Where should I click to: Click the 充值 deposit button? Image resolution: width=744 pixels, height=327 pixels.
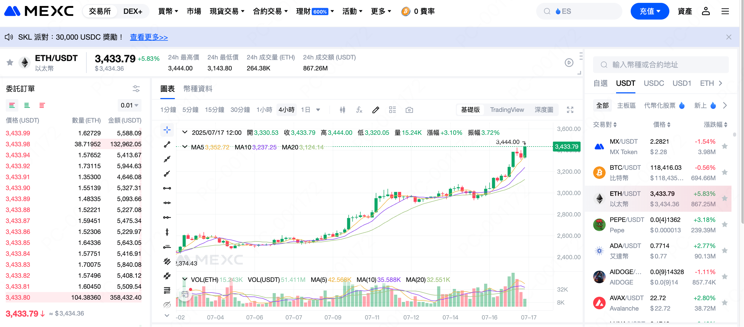tap(649, 11)
